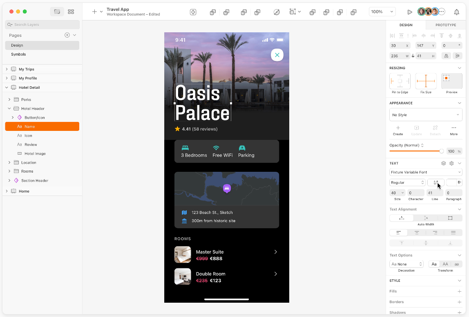Show more collaborators with ellipsis button
This screenshot has height=317, width=469.
coord(442,12)
